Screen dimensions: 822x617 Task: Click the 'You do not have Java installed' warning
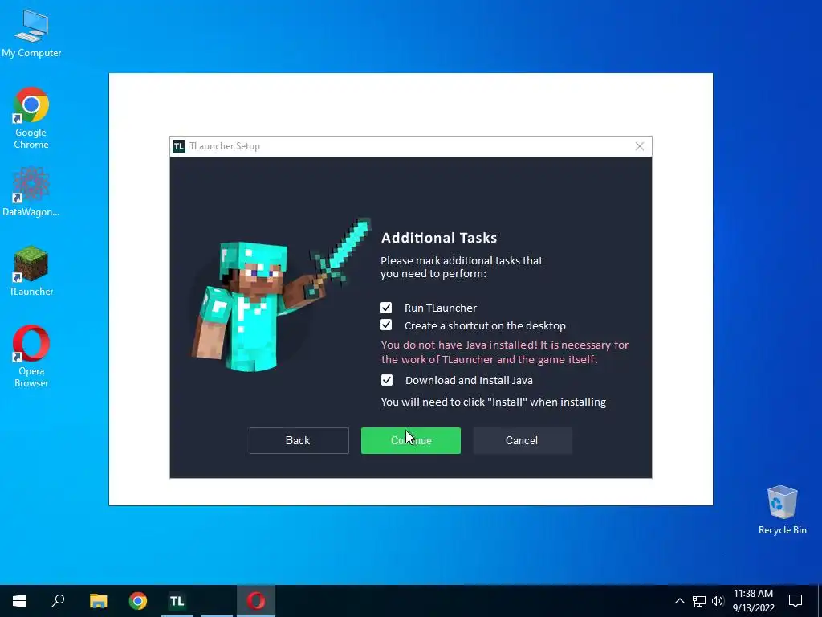pyautogui.click(x=505, y=352)
